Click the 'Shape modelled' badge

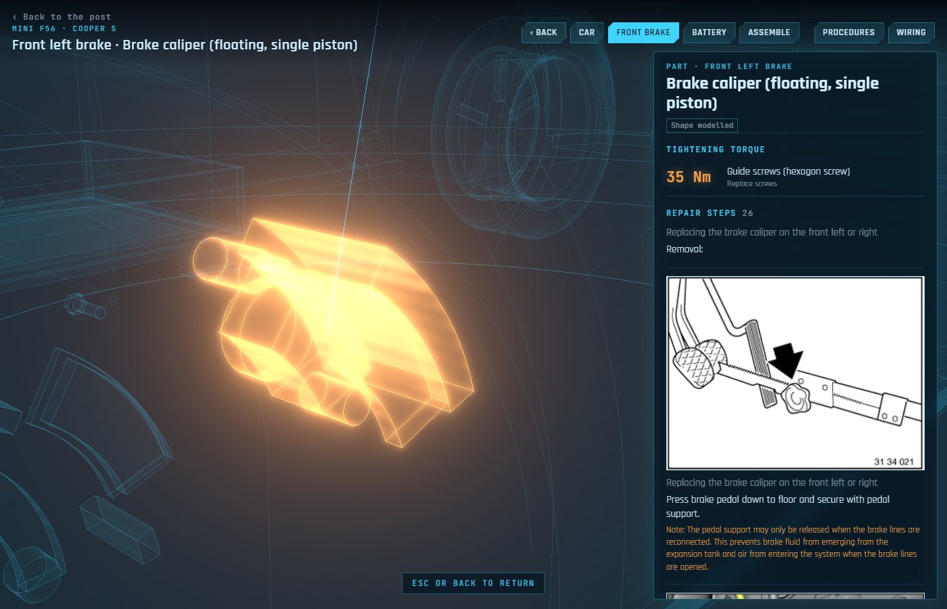702,125
